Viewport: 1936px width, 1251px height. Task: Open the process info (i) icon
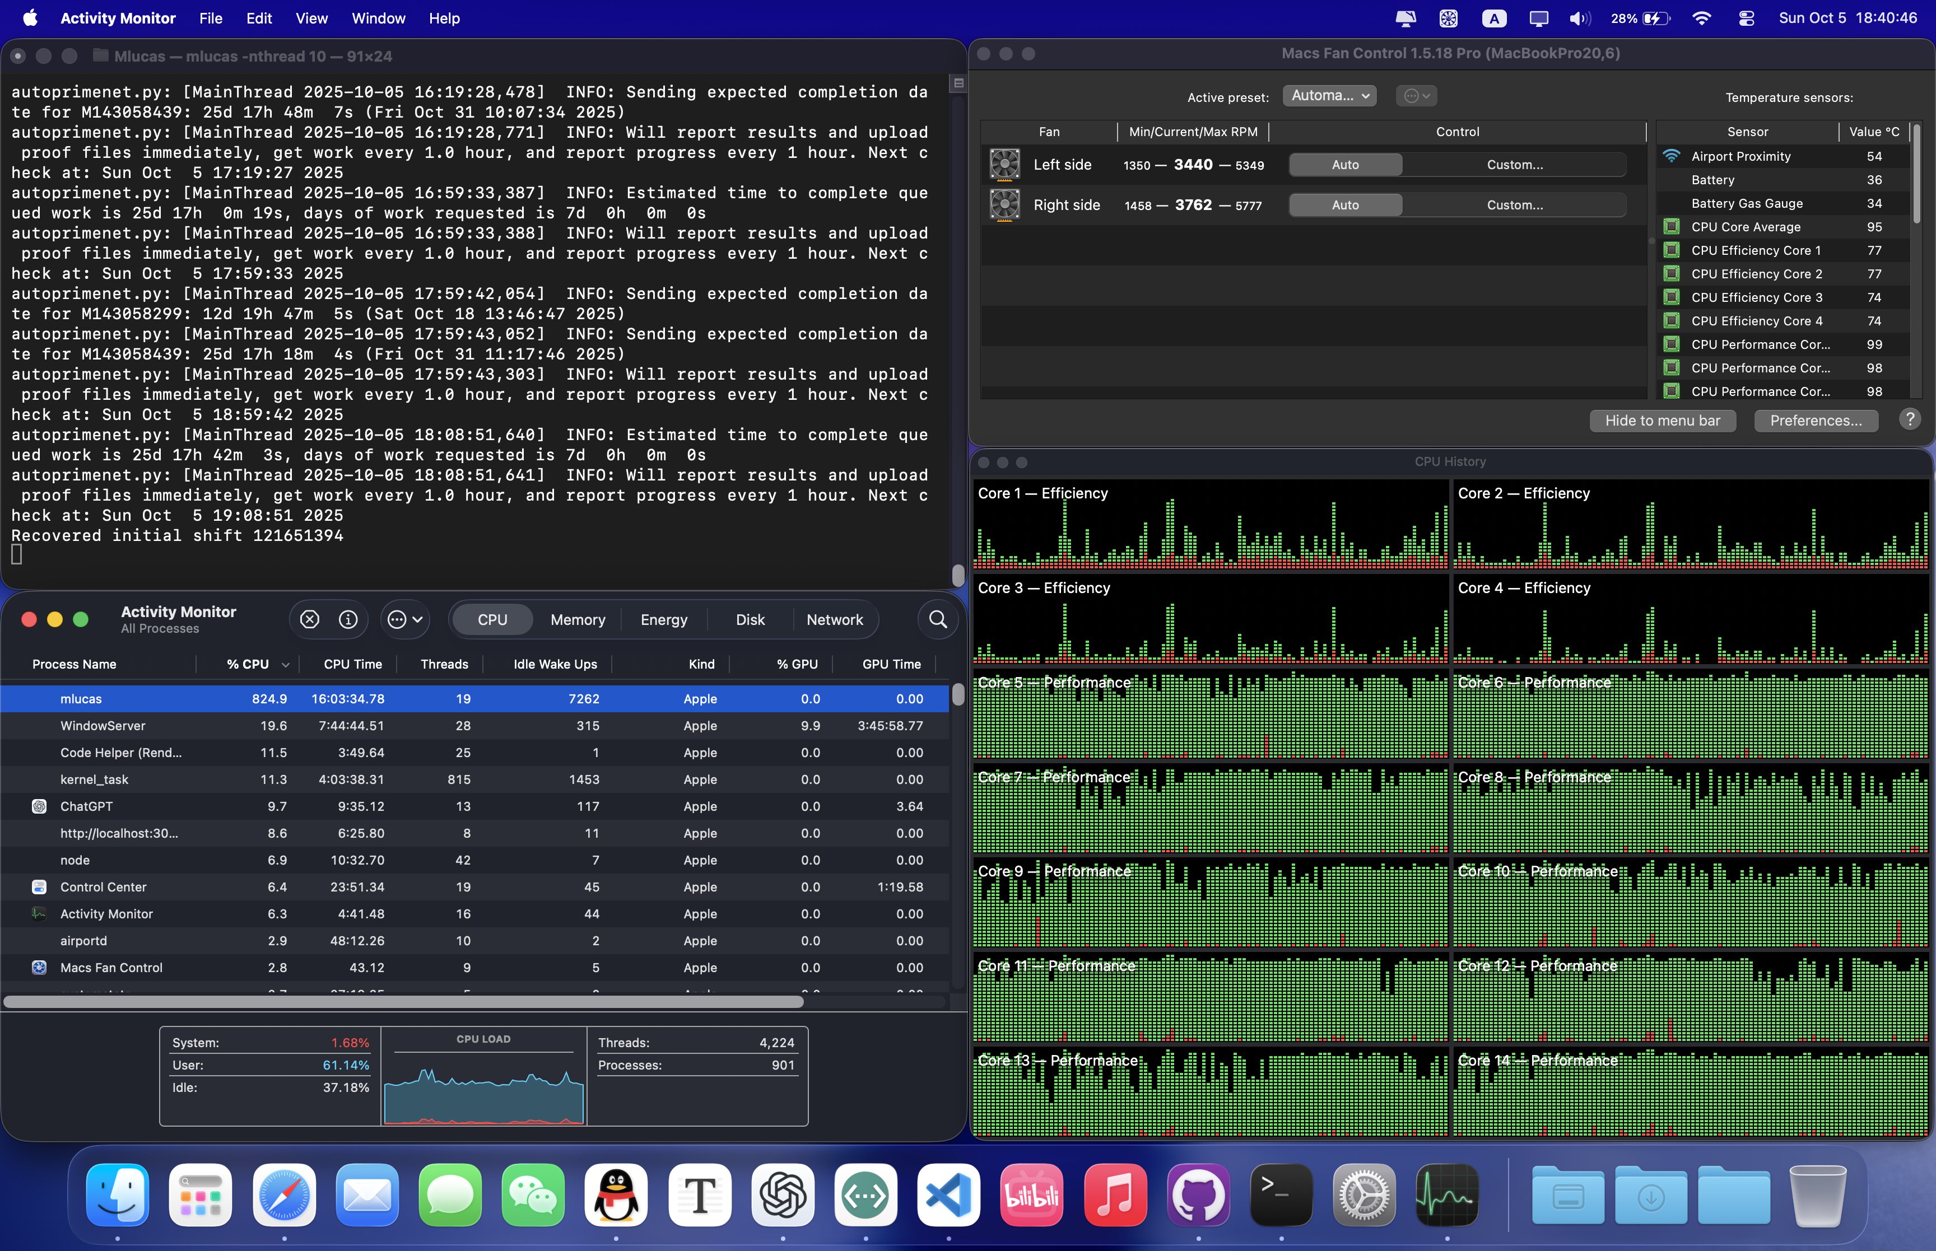348,620
